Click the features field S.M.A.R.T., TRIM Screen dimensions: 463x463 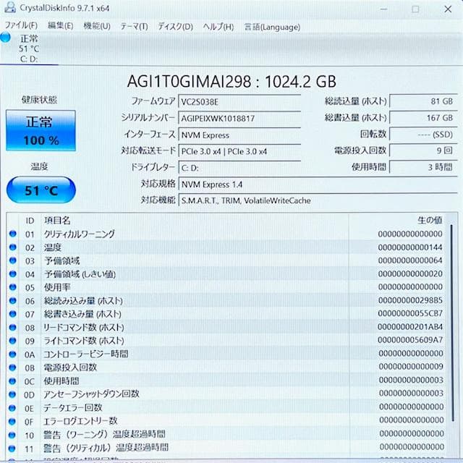click(318, 200)
